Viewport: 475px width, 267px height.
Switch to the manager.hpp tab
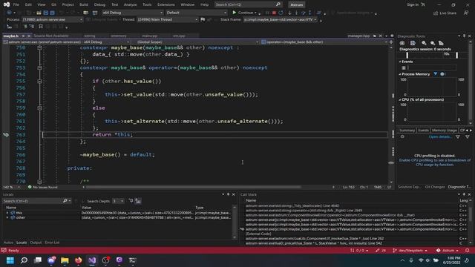tap(358, 36)
